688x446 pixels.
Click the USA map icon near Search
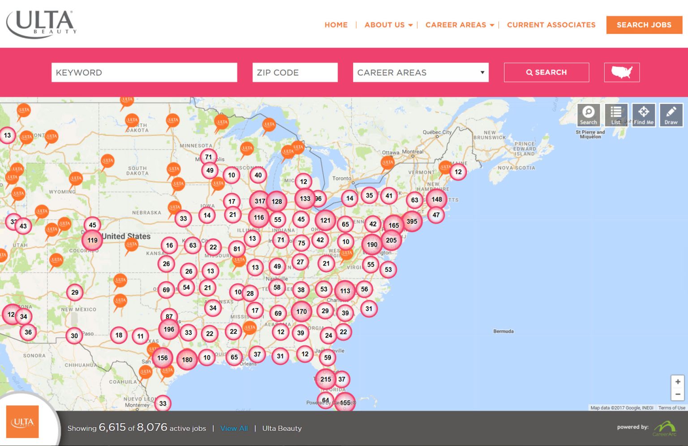coord(622,72)
